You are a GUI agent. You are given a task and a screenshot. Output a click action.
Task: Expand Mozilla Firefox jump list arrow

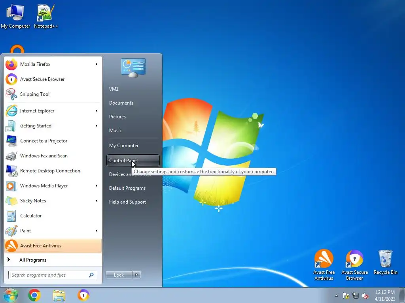click(x=97, y=64)
